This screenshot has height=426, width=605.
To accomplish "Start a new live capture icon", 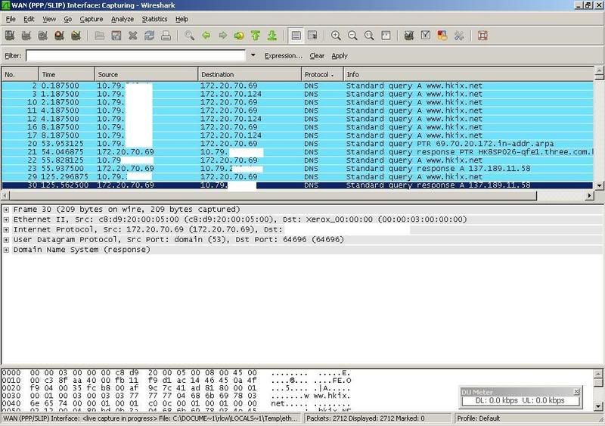I will 43,36.
